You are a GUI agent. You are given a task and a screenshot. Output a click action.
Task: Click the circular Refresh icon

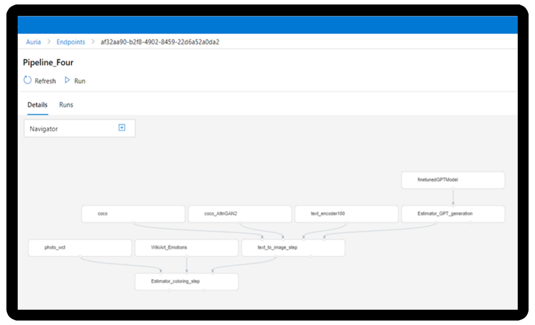[x=27, y=81]
